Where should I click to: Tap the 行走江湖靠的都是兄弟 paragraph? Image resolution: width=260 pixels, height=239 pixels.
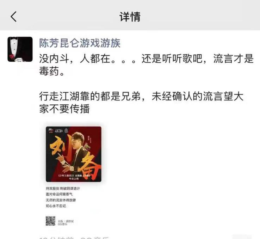(141, 102)
